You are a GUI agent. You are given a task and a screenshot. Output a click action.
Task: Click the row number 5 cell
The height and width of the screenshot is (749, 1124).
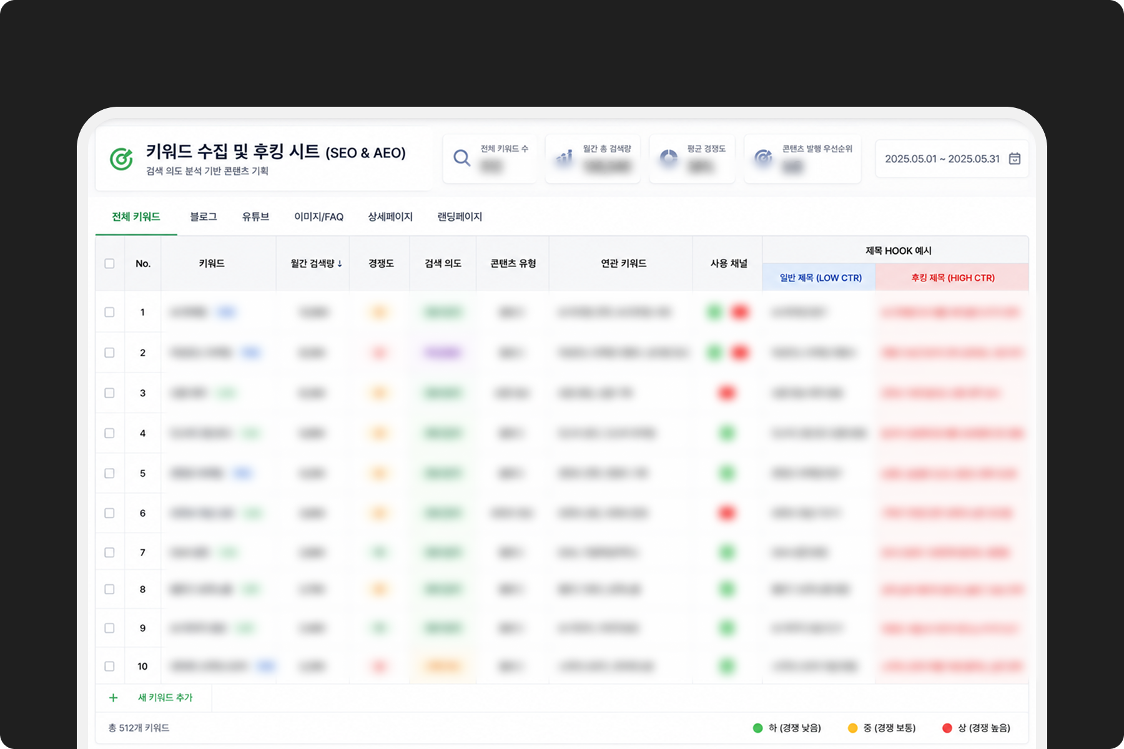(x=142, y=473)
